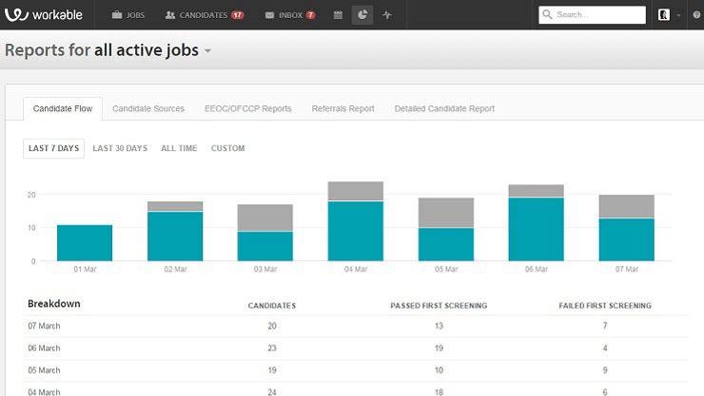Click the PASSED FIRST SCREENING column header
This screenshot has width=704, height=396.
439,306
